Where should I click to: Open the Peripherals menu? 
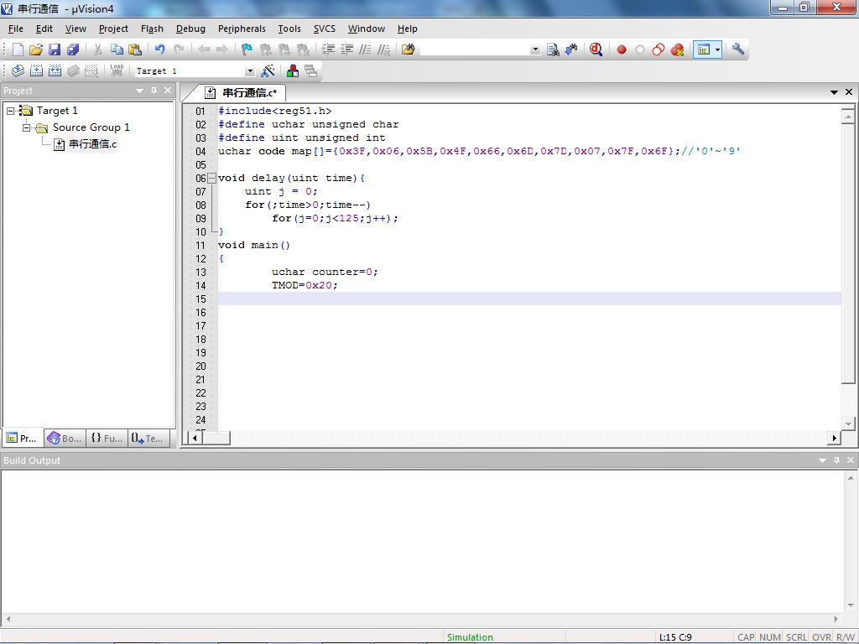click(242, 29)
